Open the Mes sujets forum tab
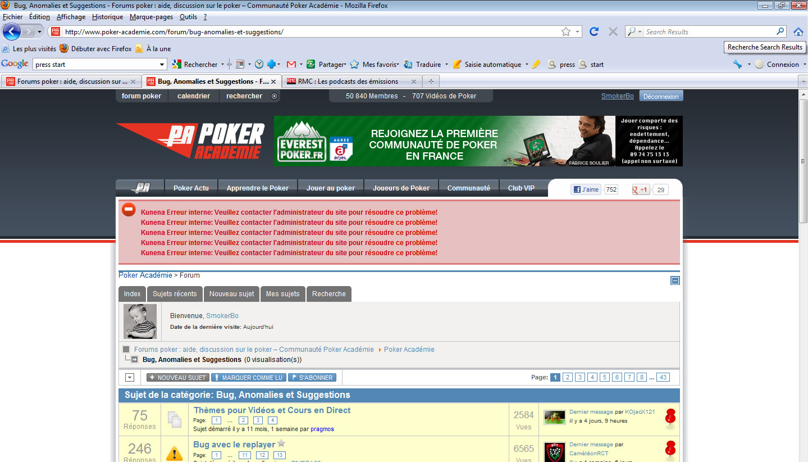808x462 pixels. [x=283, y=294]
